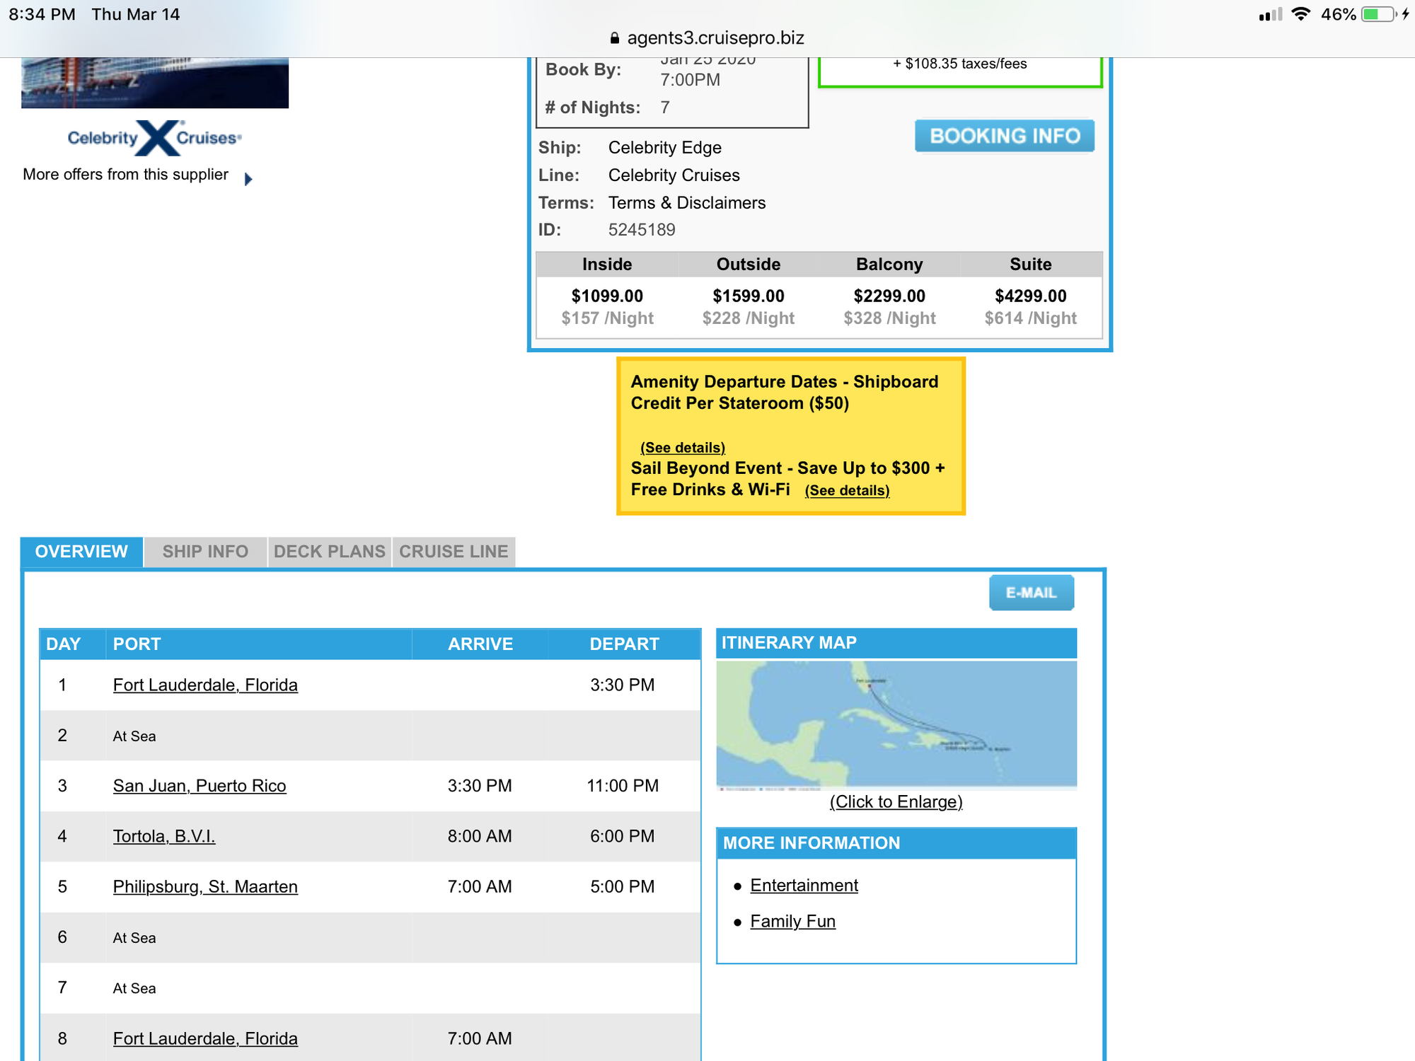Click the itinerary map thumbnail

tap(896, 724)
